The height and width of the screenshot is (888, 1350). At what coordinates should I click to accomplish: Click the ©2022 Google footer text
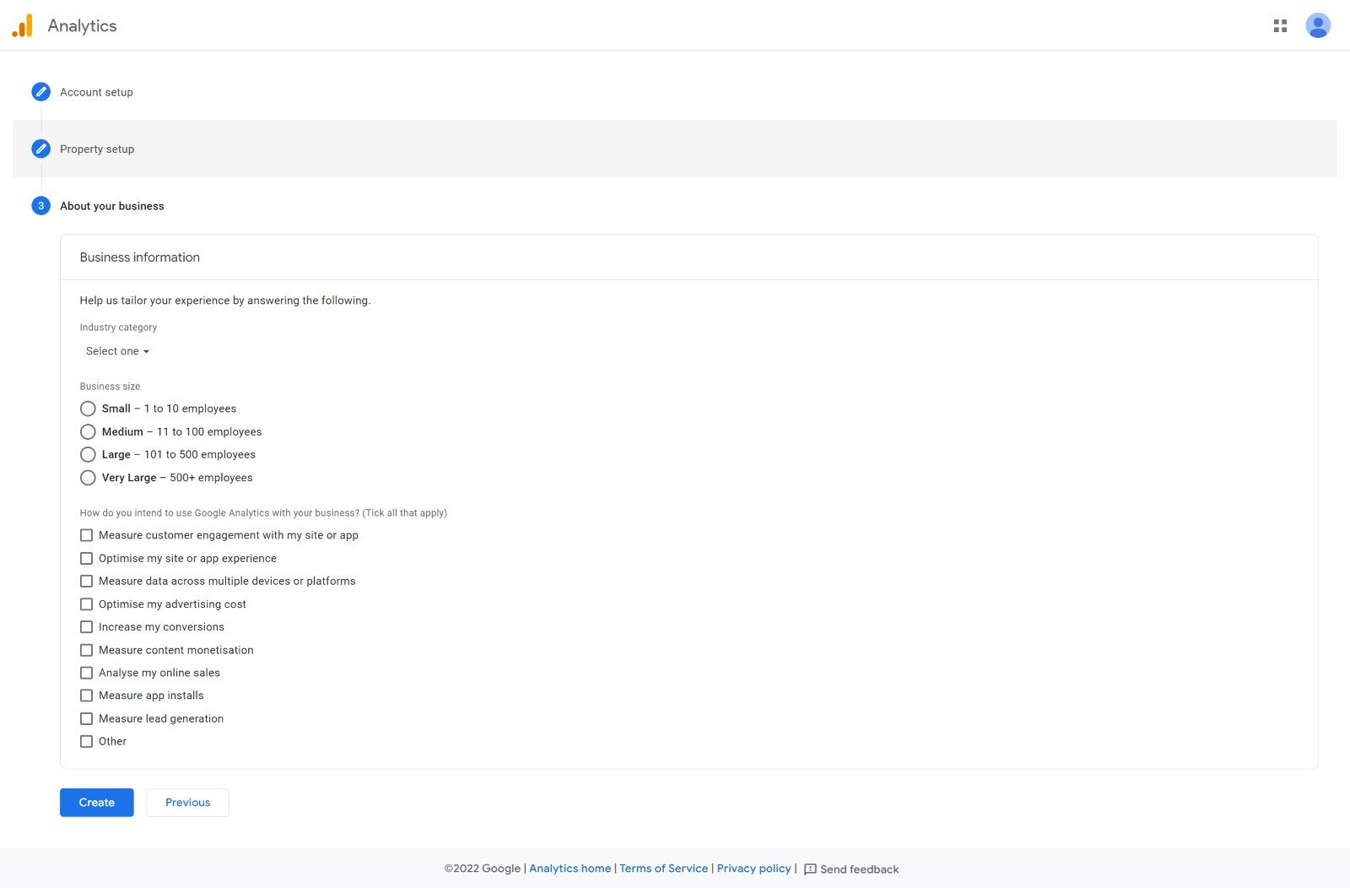pos(483,869)
